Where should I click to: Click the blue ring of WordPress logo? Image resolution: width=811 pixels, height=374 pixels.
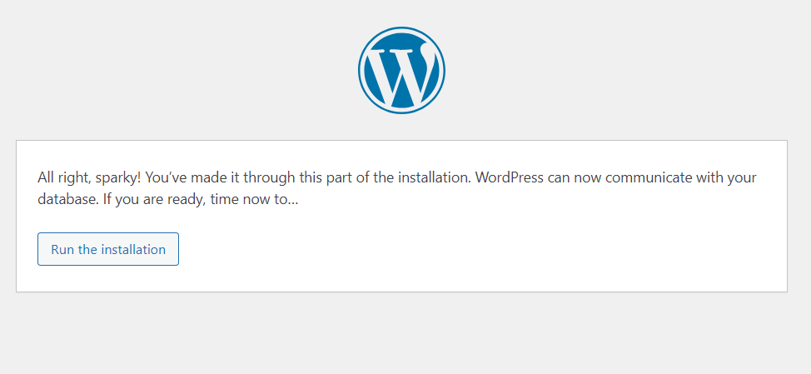pyautogui.click(x=361, y=70)
